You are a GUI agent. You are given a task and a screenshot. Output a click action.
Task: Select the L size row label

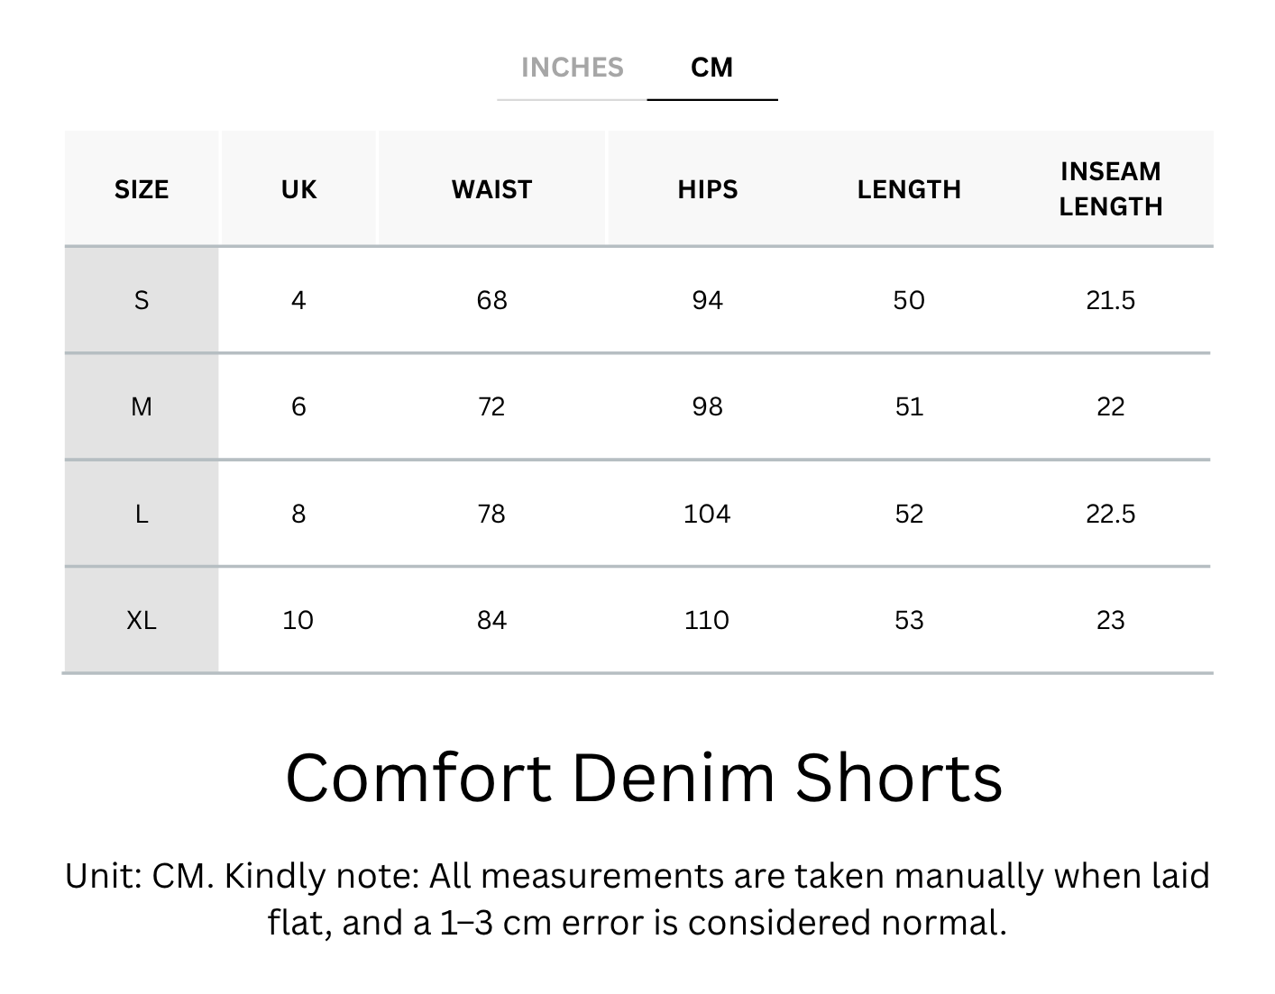[142, 514]
